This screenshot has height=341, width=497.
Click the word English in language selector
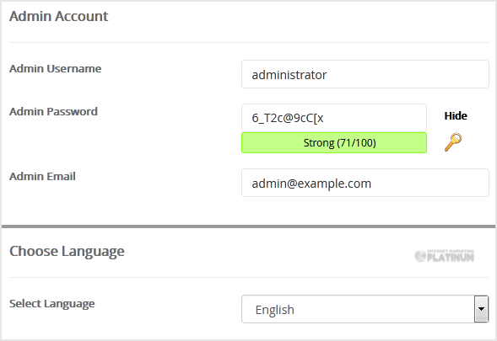(274, 310)
